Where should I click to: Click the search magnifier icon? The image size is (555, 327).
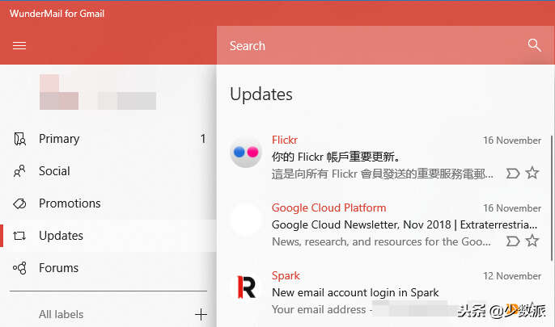pos(534,45)
